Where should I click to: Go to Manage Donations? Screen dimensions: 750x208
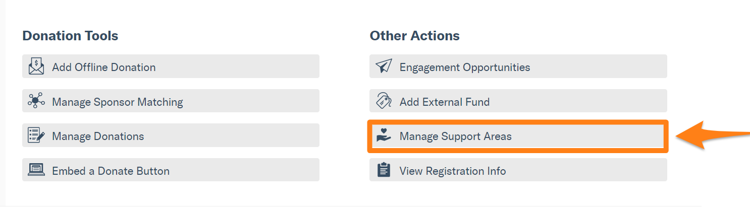point(171,135)
